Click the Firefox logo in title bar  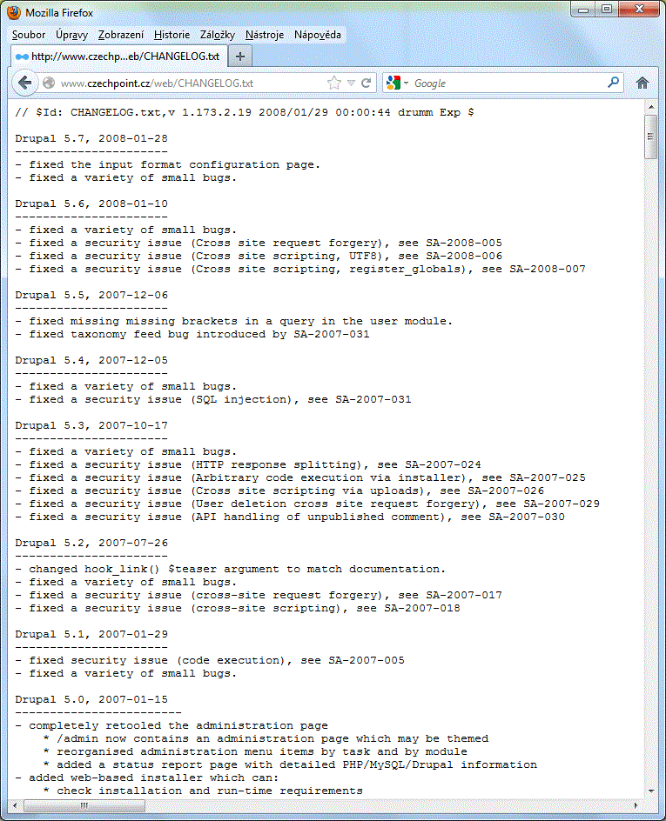[14, 12]
